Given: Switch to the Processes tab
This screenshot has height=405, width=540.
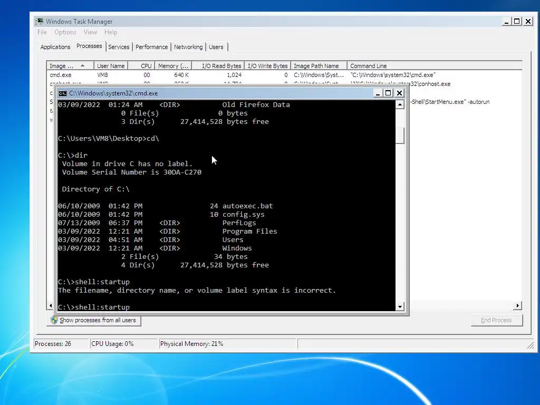Looking at the screenshot, I should (89, 46).
